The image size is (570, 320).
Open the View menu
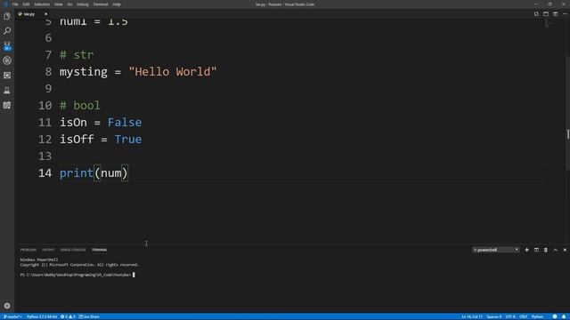point(58,4)
